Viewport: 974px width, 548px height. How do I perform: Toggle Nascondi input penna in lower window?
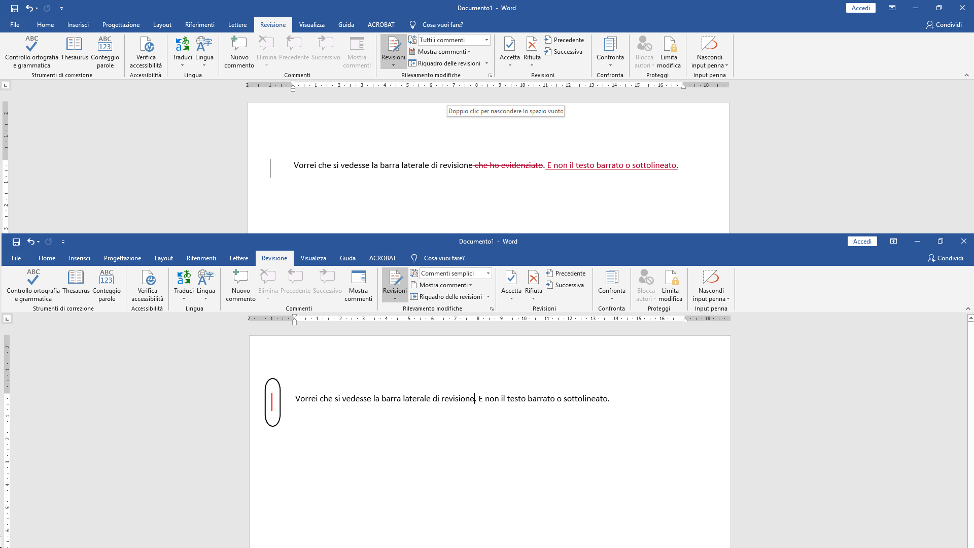(711, 286)
